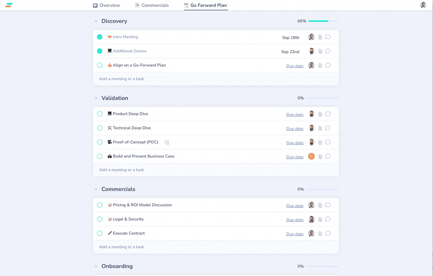Open the user profile avatar menu
Viewport: 433px width, 276px height.
[x=423, y=5]
